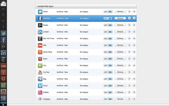Move Quora row up

tap(134, 58)
